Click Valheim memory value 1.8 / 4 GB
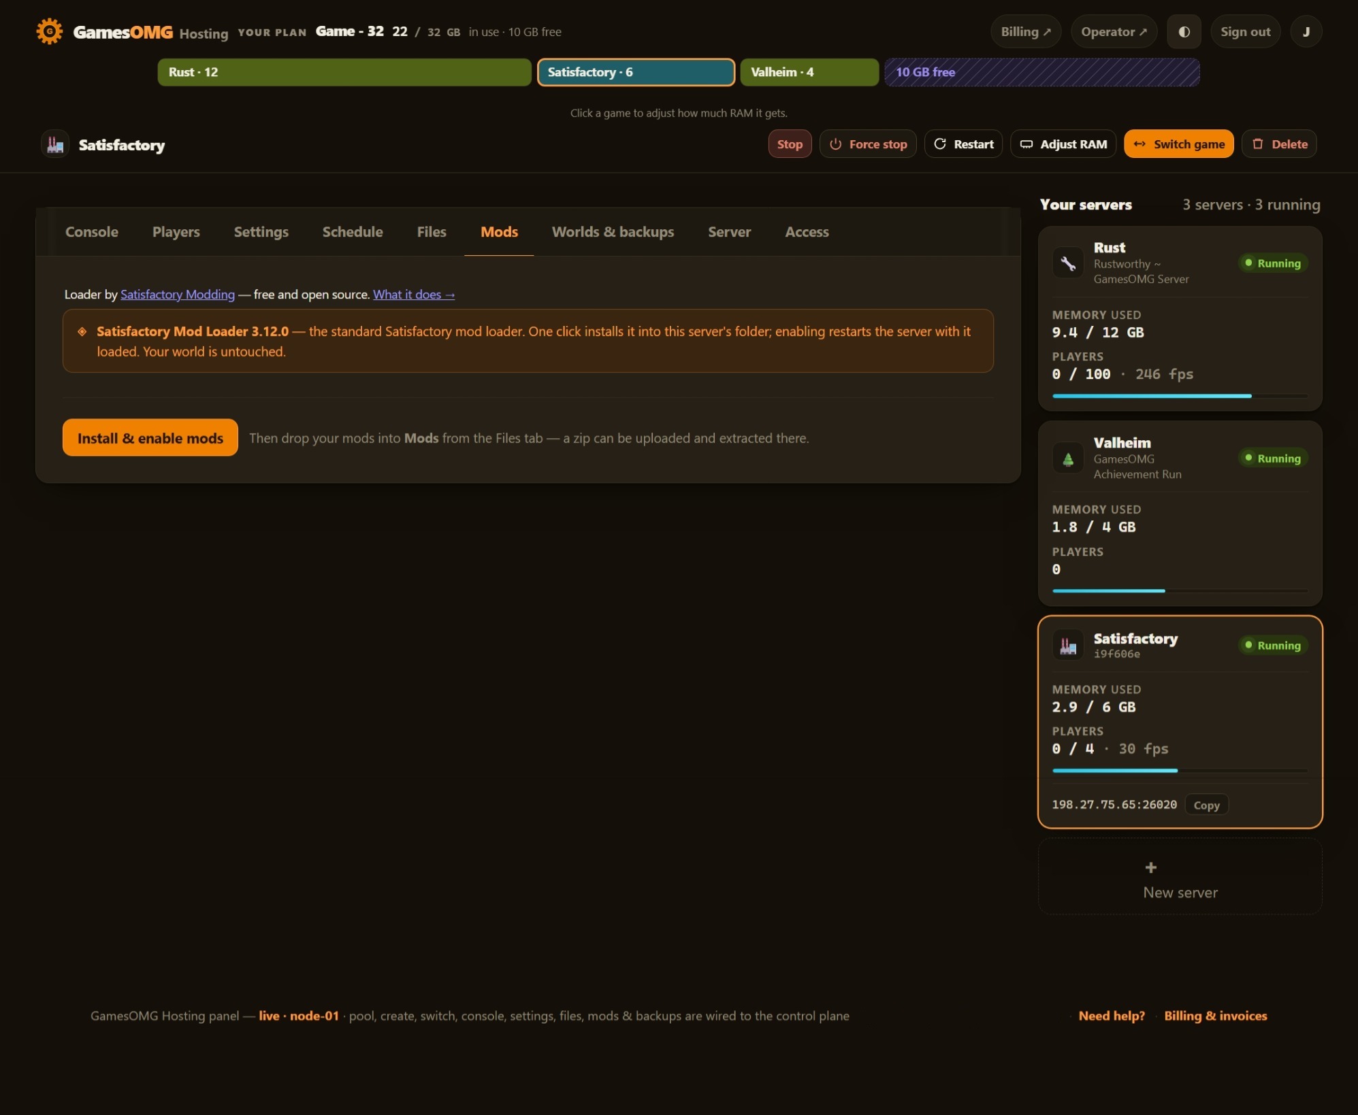 pyautogui.click(x=1093, y=527)
